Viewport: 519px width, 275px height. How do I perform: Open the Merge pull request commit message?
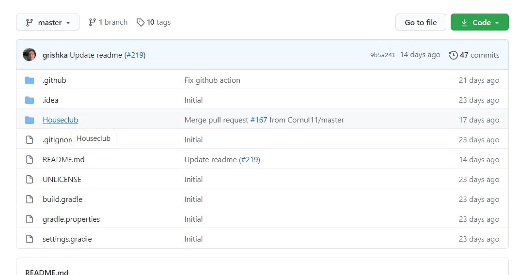click(216, 120)
